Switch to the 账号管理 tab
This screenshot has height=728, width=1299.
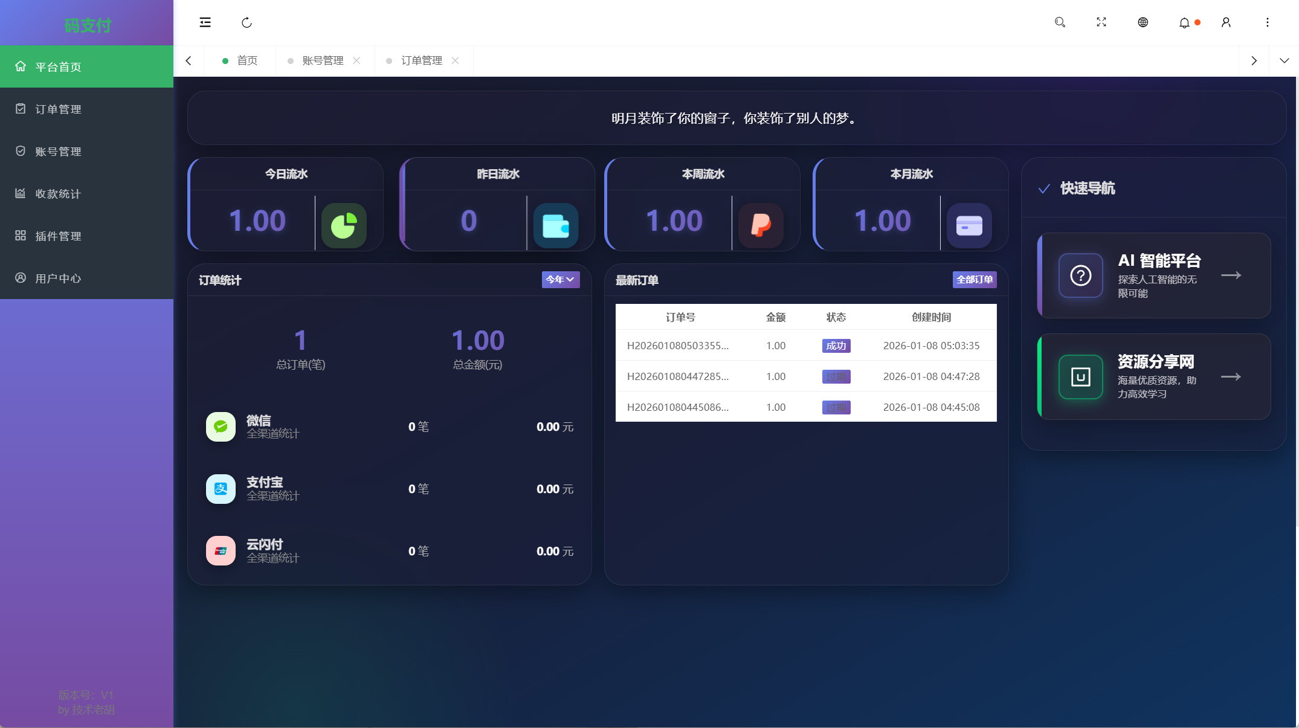[323, 60]
